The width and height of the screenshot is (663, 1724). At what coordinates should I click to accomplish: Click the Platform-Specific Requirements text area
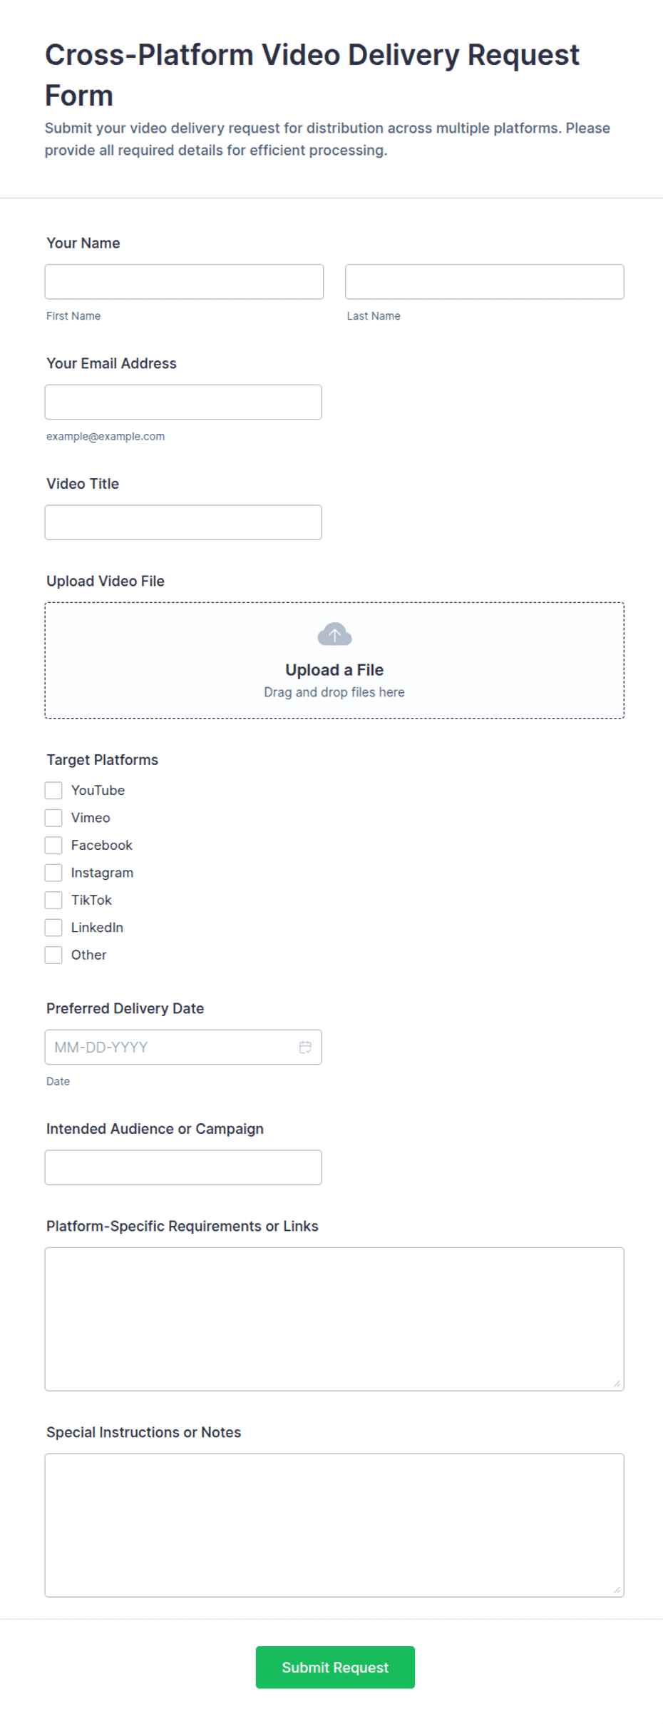334,1319
